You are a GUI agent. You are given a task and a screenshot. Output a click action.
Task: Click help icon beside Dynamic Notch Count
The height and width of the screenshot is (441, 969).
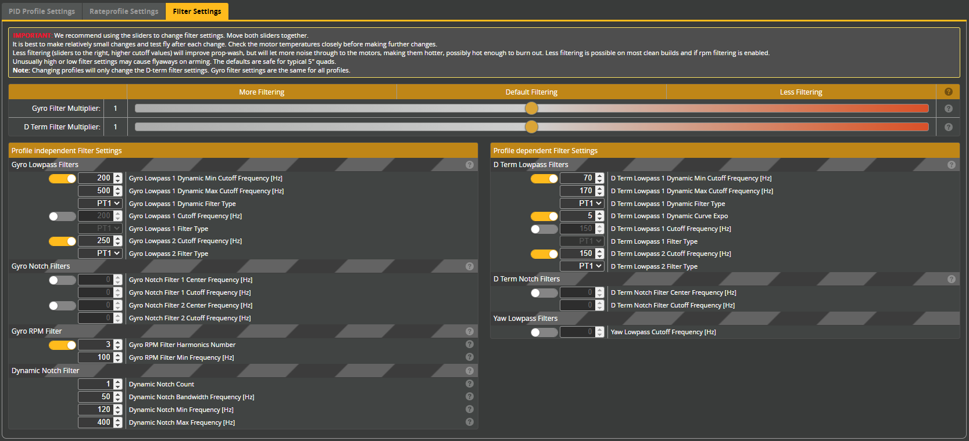(469, 384)
